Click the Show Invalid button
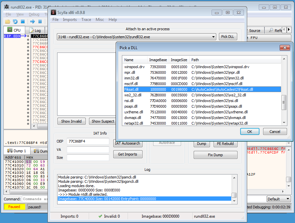 [x=71, y=121]
